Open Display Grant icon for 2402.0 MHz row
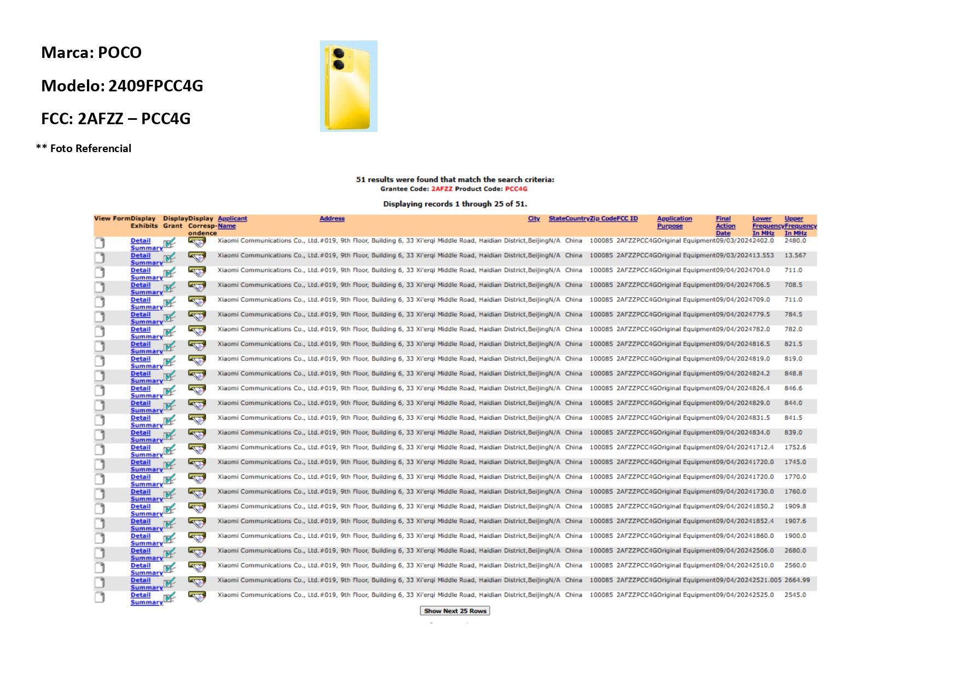960x679 pixels. (x=170, y=243)
